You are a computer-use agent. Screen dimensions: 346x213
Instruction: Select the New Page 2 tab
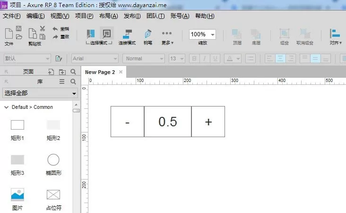[100, 72]
